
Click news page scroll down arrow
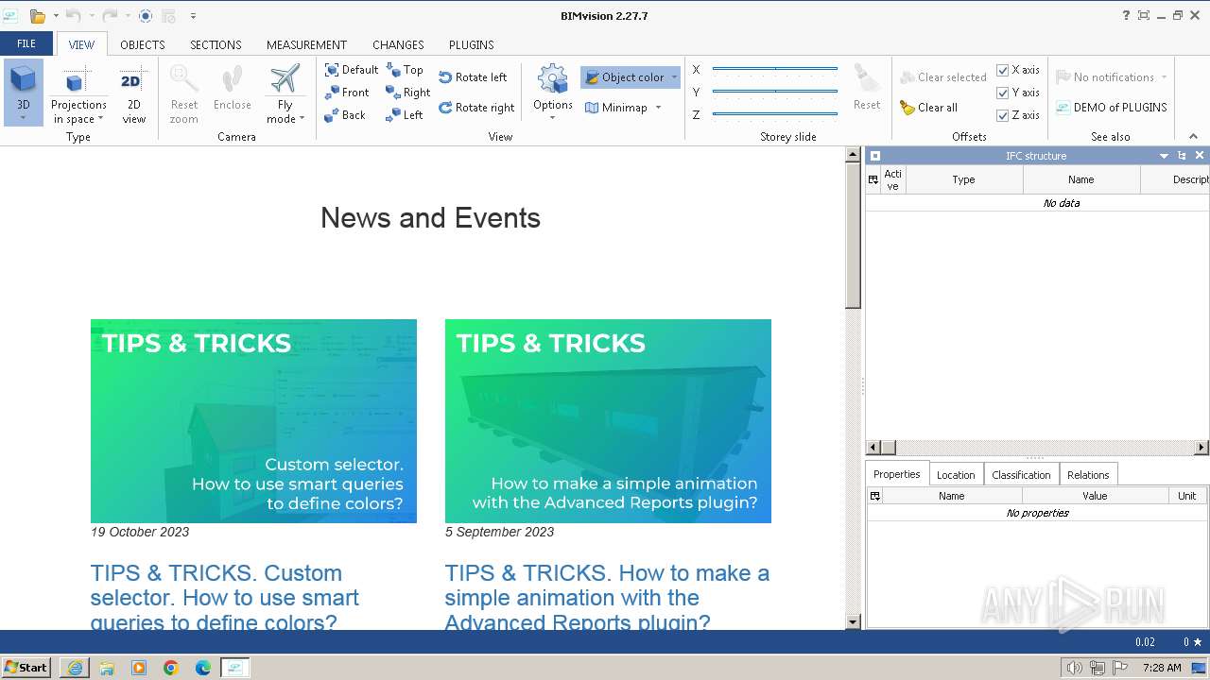pos(853,621)
